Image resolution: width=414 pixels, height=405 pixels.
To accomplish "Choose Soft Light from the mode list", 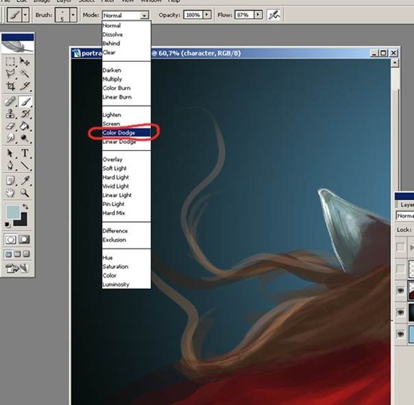I will coord(126,168).
